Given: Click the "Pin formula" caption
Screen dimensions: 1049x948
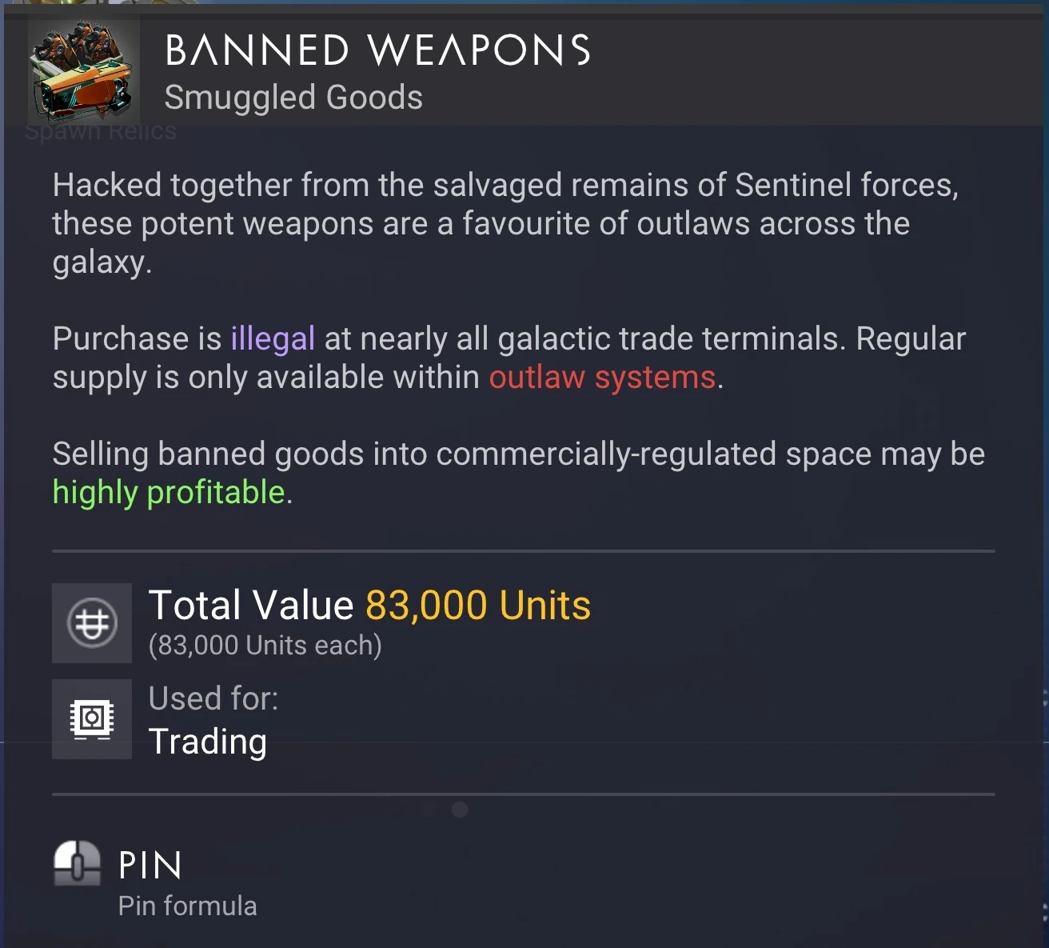Looking at the screenshot, I should (x=187, y=906).
